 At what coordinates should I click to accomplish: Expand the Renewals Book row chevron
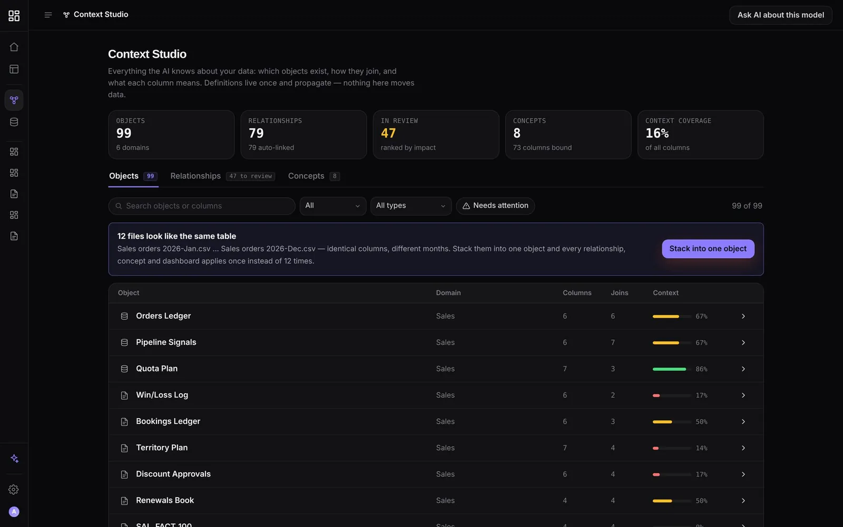pyautogui.click(x=743, y=501)
